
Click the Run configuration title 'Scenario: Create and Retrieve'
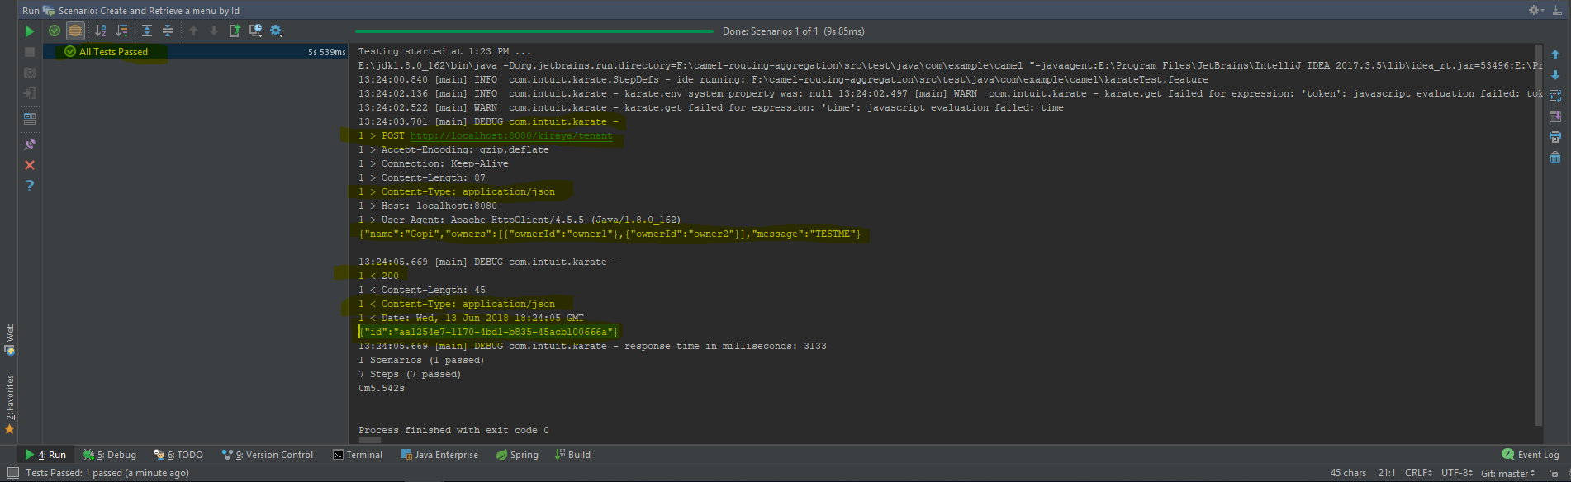149,11
